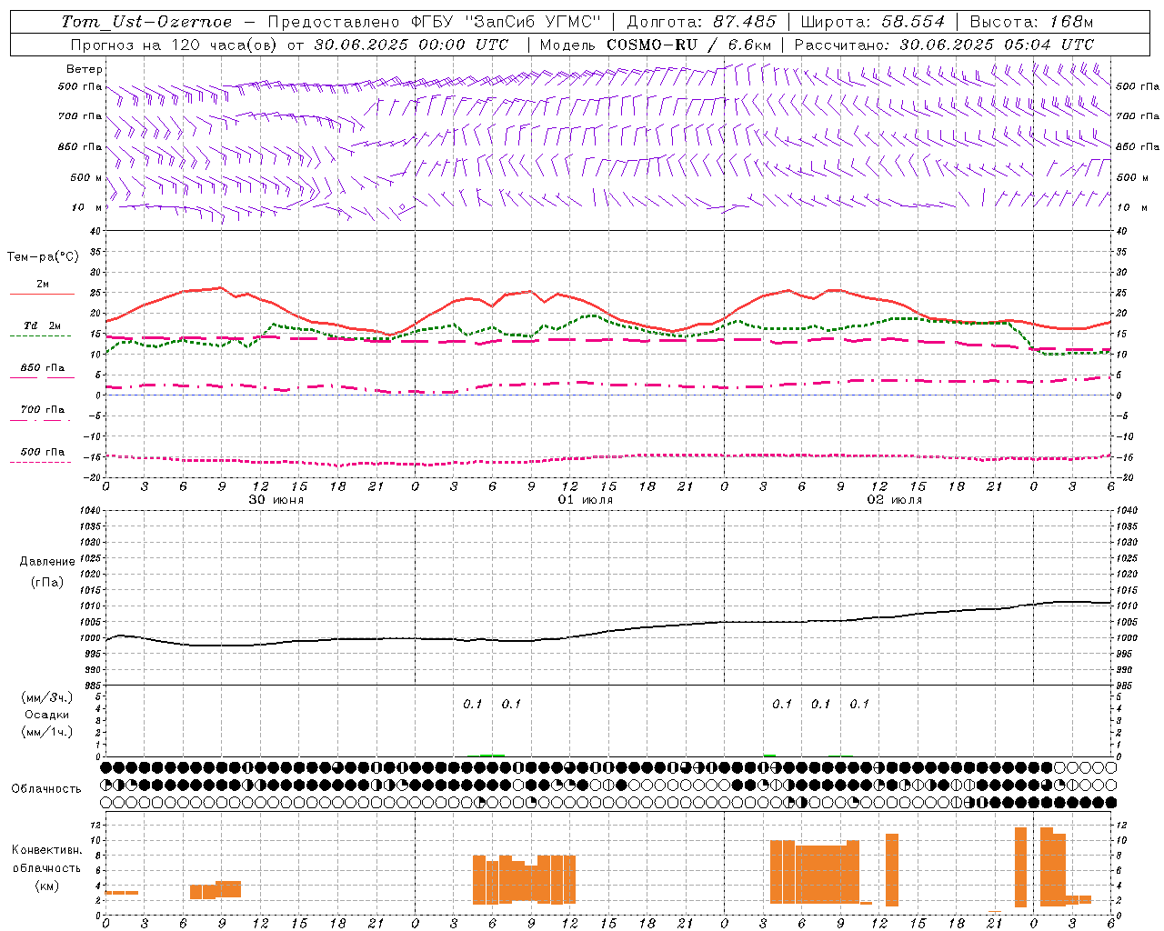Select the provider text ФГБУ "ЗапСиб УГМС"
Viewport: 1164px width, 931px height.
click(x=507, y=22)
